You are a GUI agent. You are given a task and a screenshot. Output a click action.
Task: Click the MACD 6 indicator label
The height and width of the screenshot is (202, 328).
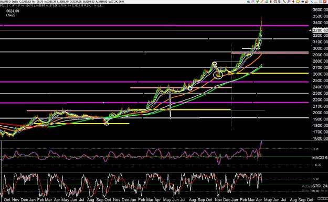(320, 157)
